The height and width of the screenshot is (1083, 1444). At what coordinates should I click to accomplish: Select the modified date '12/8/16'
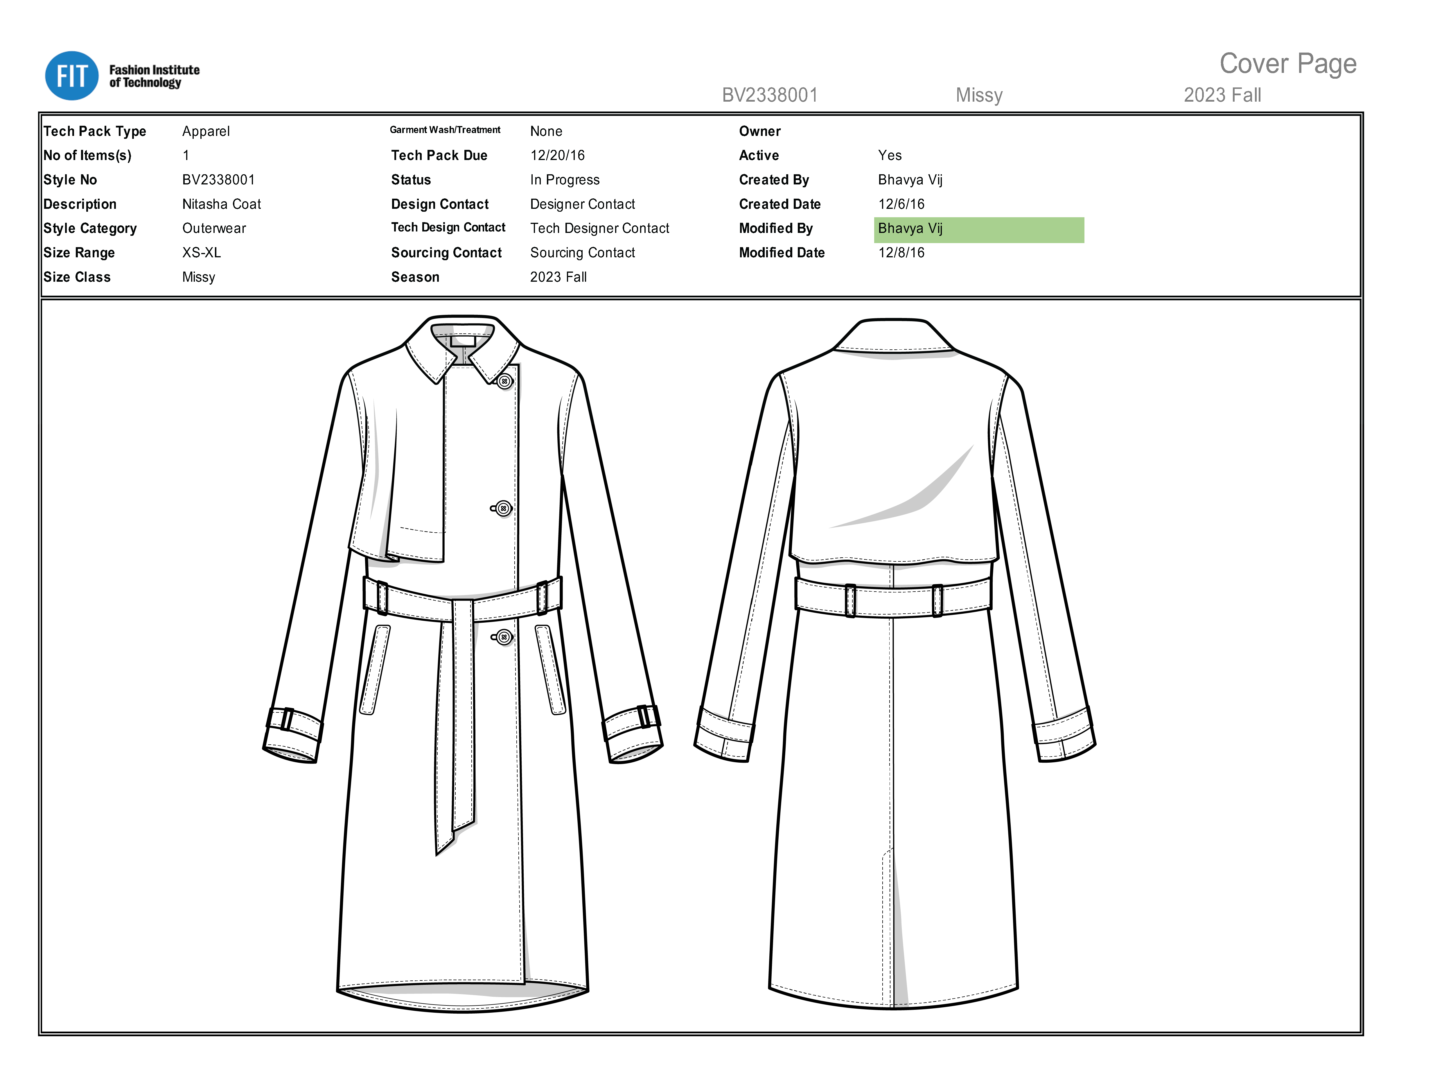coord(901,253)
